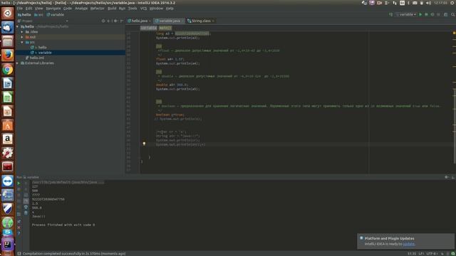Collapse the src folder

(x=22, y=43)
